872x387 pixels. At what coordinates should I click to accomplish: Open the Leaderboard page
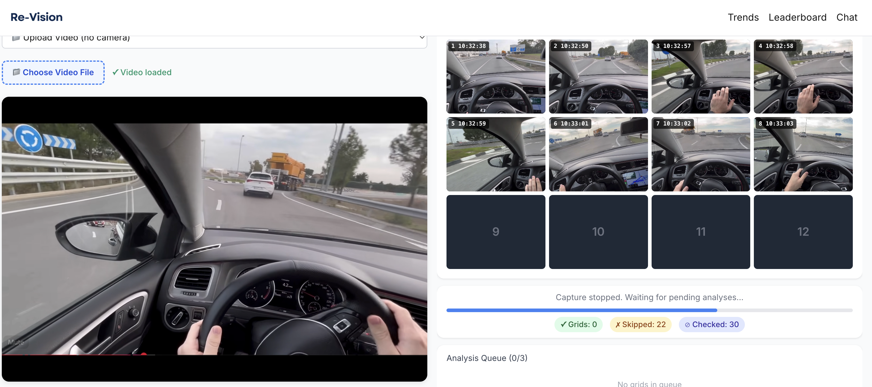point(797,17)
